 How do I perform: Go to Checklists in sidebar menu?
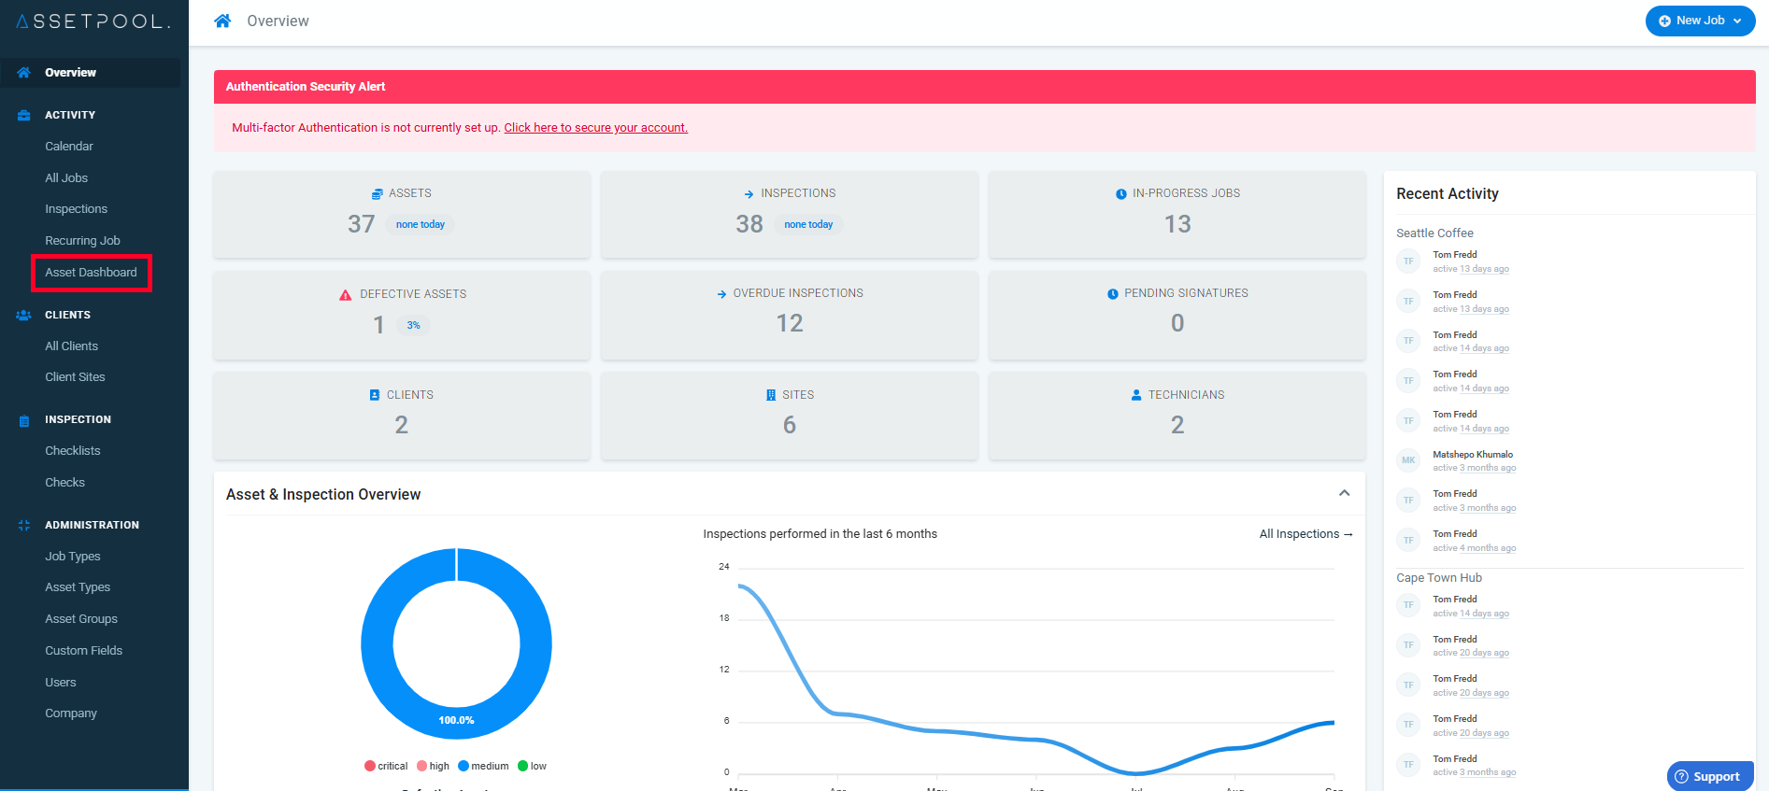[73, 451]
